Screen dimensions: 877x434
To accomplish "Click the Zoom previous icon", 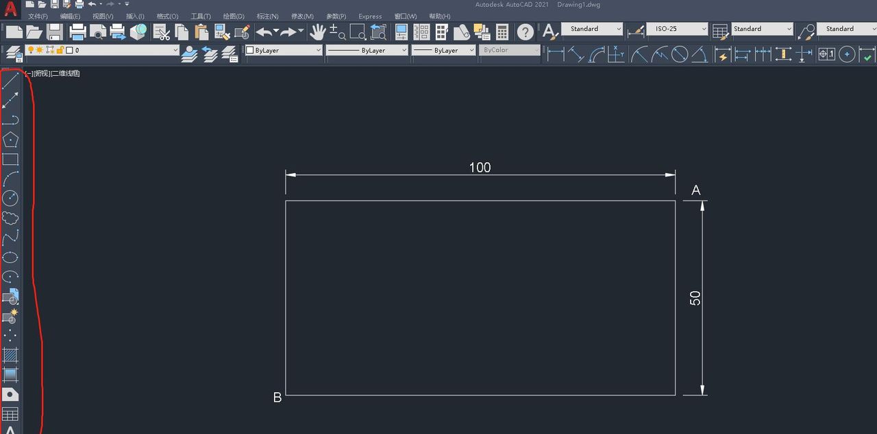I will [378, 31].
